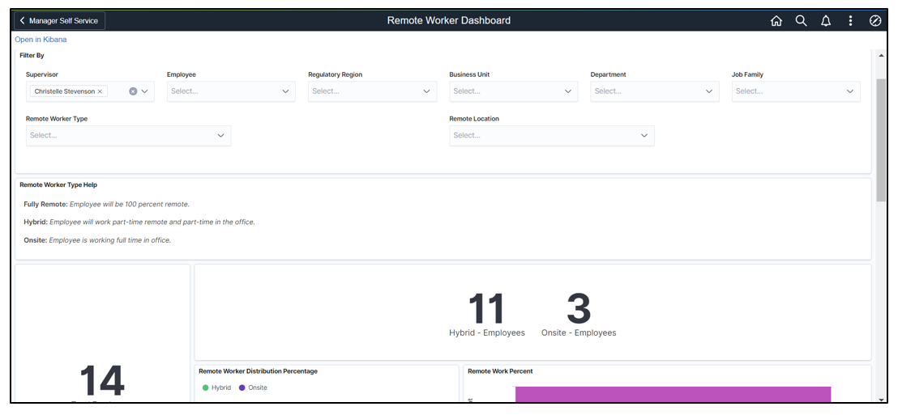The width and height of the screenshot is (898, 415).
Task: Open in Kibana link
Action: [x=41, y=39]
